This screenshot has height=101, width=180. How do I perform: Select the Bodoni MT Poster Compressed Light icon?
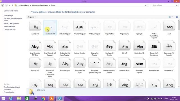point(50,63)
